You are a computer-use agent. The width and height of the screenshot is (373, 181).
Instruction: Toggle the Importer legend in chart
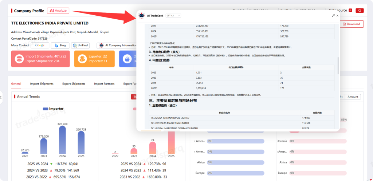[x=53, y=109]
